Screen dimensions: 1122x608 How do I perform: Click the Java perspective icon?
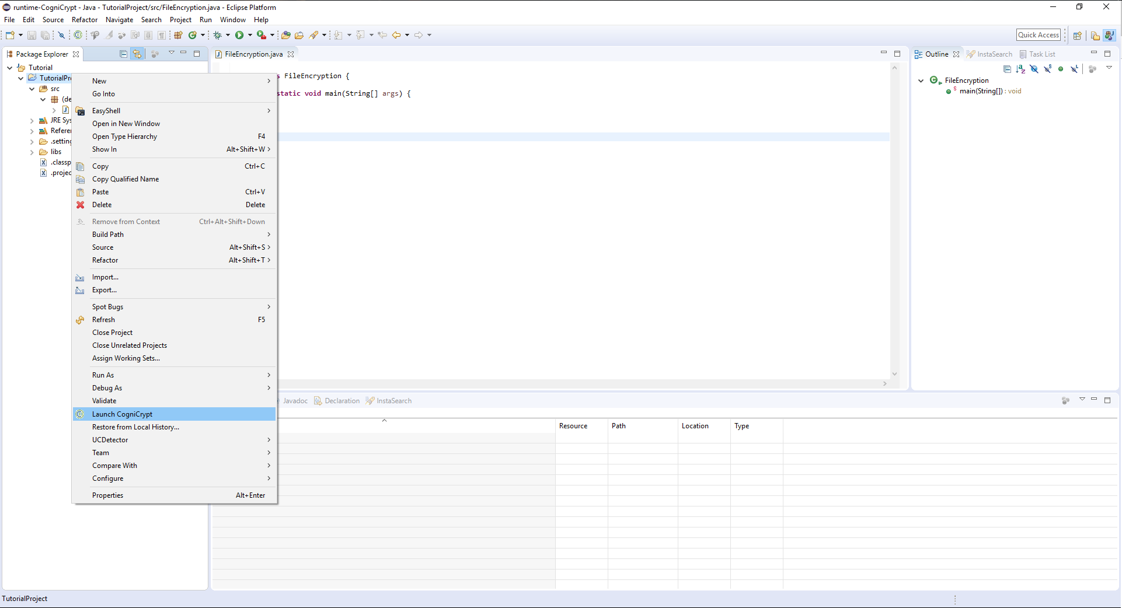1109,35
